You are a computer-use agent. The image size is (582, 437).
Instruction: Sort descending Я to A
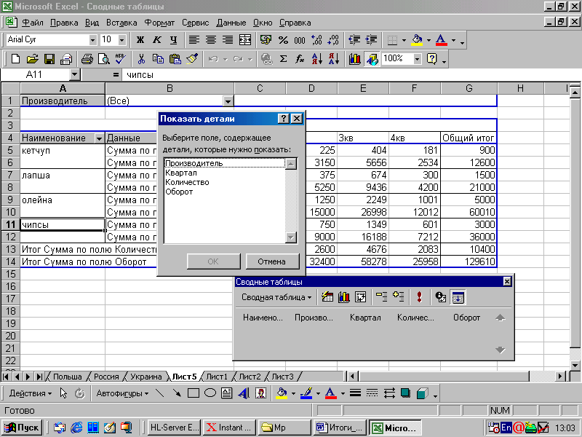coord(334,59)
